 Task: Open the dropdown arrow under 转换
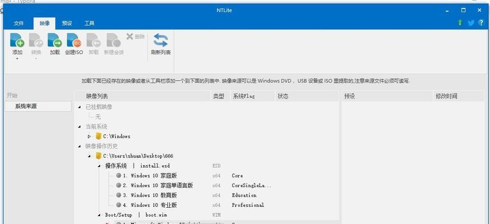tap(36, 58)
